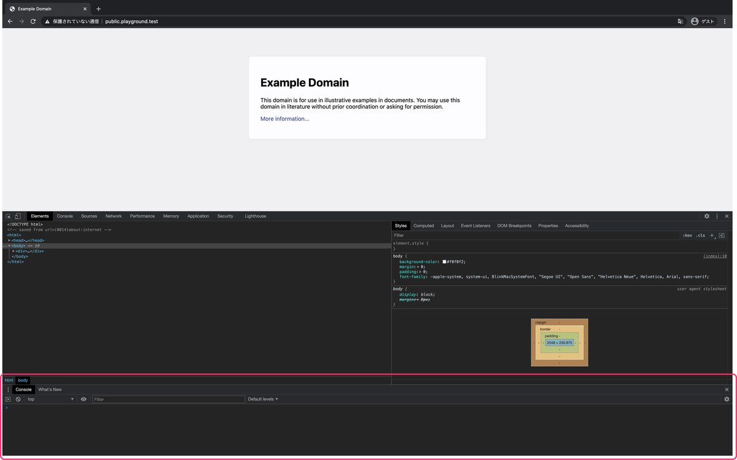Click the console prompt input line
737x460 pixels.
coord(368,408)
